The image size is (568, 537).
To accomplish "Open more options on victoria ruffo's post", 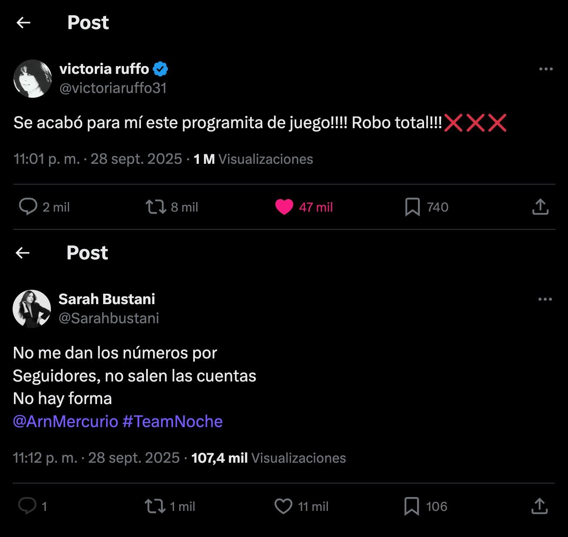I will point(546,69).
